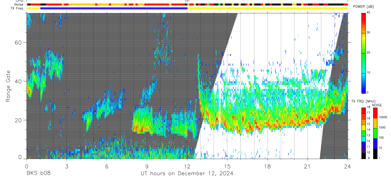Click the "151" CPID value above the plot
This screenshot has width=391, height=180.
click(x=187, y=1)
